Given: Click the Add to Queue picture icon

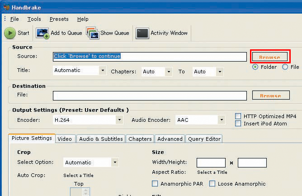Looking at the screenshot, I should 42,33.
